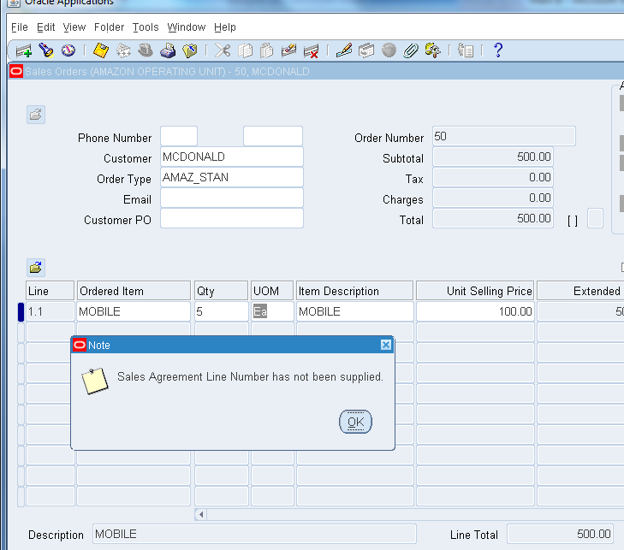Viewport: 624px width, 550px height.
Task: Click the UOM column header
Action: [272, 291]
